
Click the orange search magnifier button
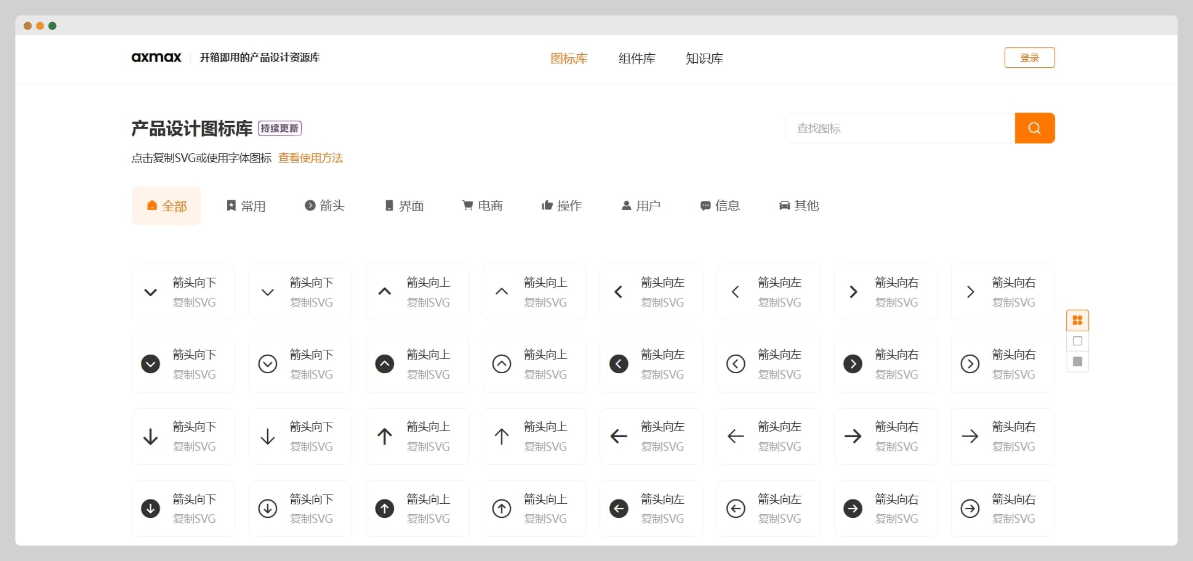pos(1034,128)
